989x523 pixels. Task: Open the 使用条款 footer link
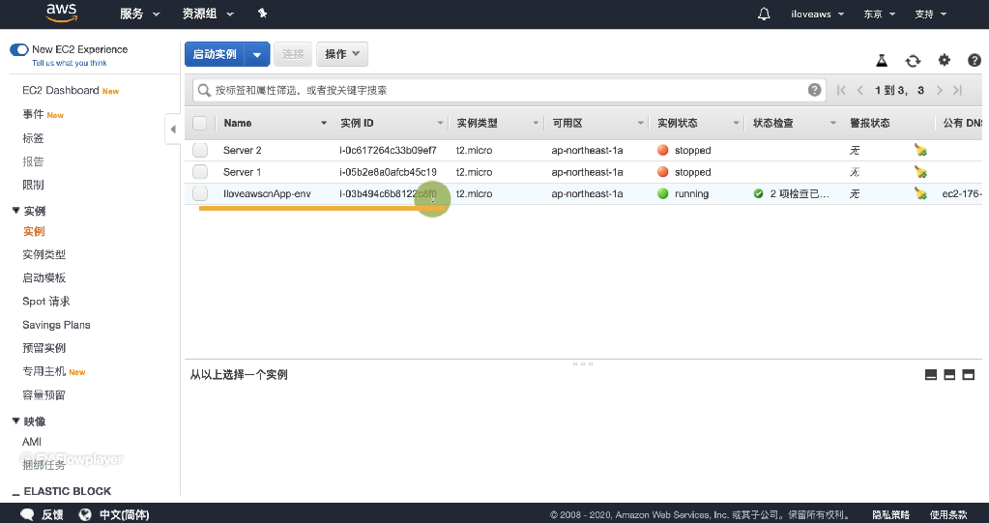click(948, 515)
